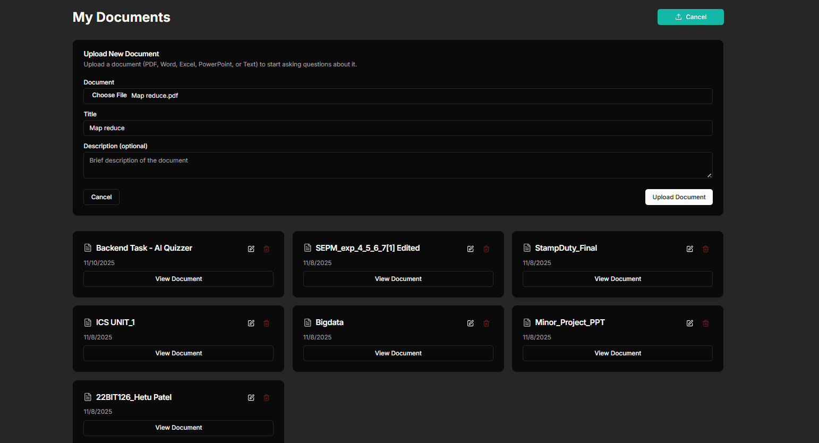Click the selected file name Map reduce.pdf
This screenshot has width=819, height=443.
[x=155, y=96]
